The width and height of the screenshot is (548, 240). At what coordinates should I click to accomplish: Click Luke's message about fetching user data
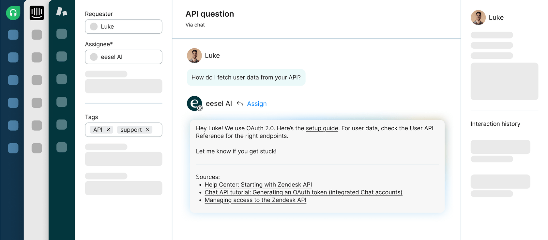pyautogui.click(x=246, y=78)
